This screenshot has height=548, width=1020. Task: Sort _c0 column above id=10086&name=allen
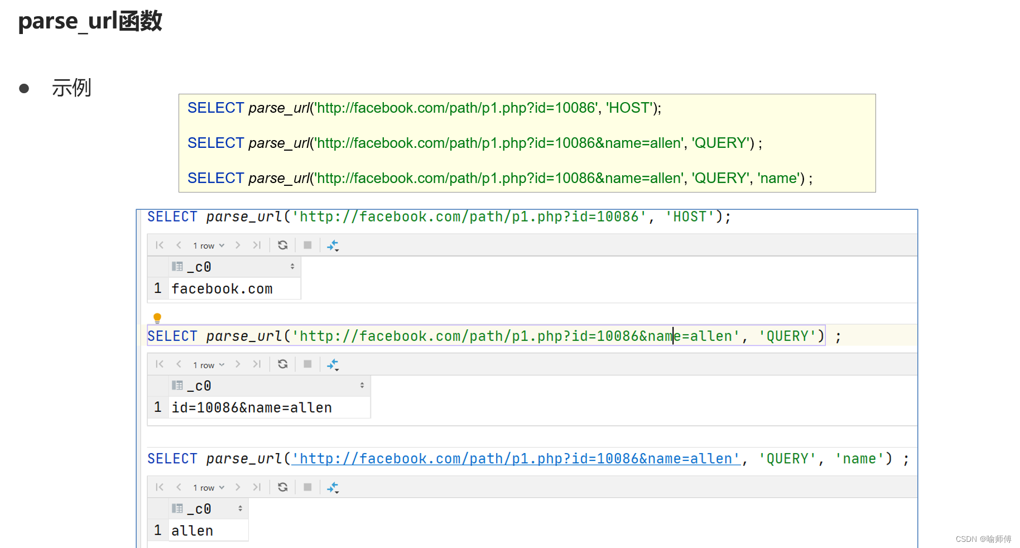click(x=362, y=386)
